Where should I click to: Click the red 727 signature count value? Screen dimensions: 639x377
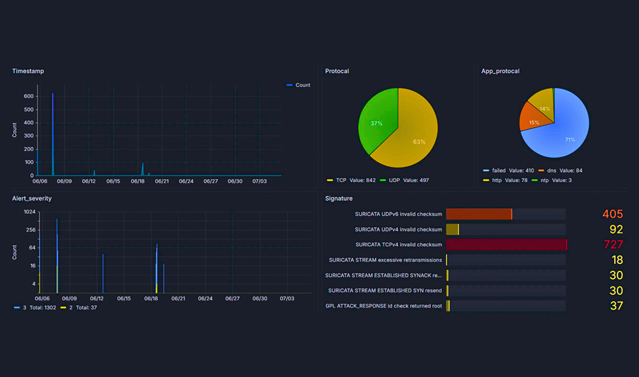(614, 244)
